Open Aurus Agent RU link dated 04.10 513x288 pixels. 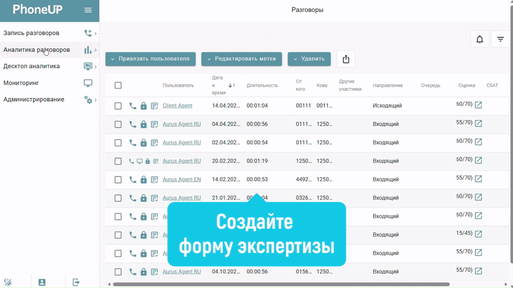[x=182, y=271]
